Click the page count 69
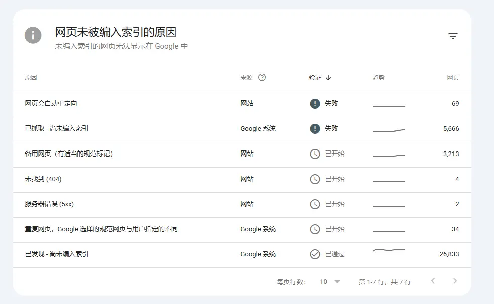This screenshot has width=494, height=304. coord(455,103)
